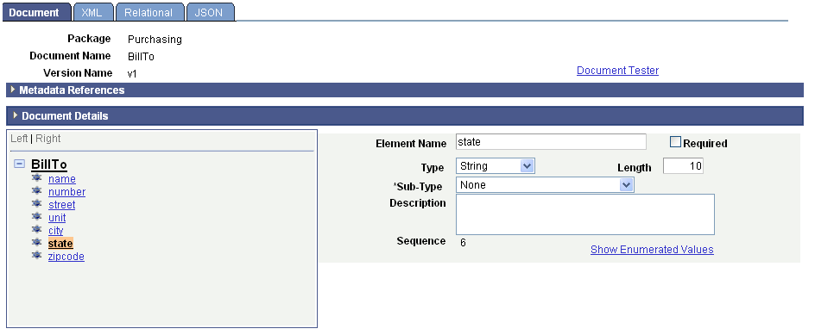Focus the Length input field
Image resolution: width=815 pixels, height=335 pixels.
(x=683, y=166)
